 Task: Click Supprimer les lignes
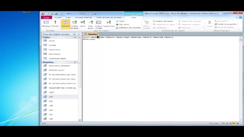tap(164, 24)
